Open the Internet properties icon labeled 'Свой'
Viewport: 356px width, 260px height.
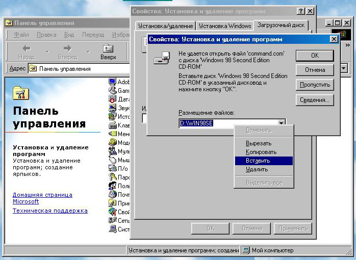click(112, 212)
